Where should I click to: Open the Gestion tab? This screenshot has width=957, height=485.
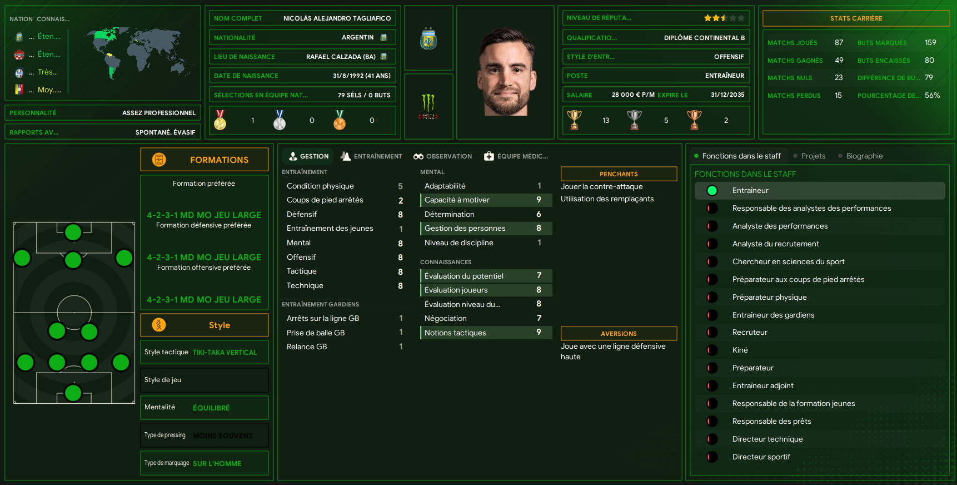[x=308, y=156]
